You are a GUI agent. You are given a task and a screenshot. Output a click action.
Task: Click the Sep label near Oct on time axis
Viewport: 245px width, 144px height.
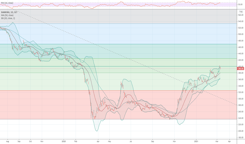[19, 141]
